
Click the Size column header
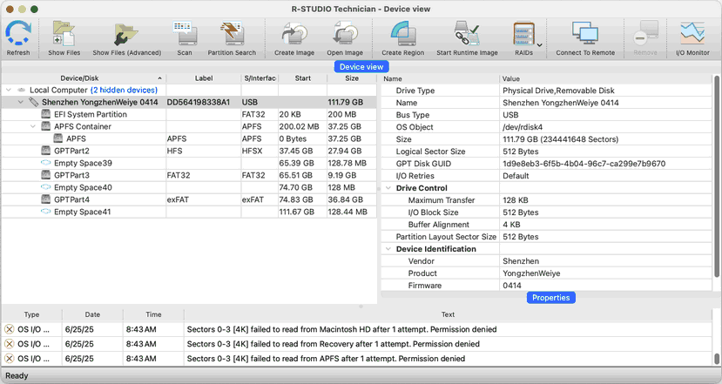point(352,78)
